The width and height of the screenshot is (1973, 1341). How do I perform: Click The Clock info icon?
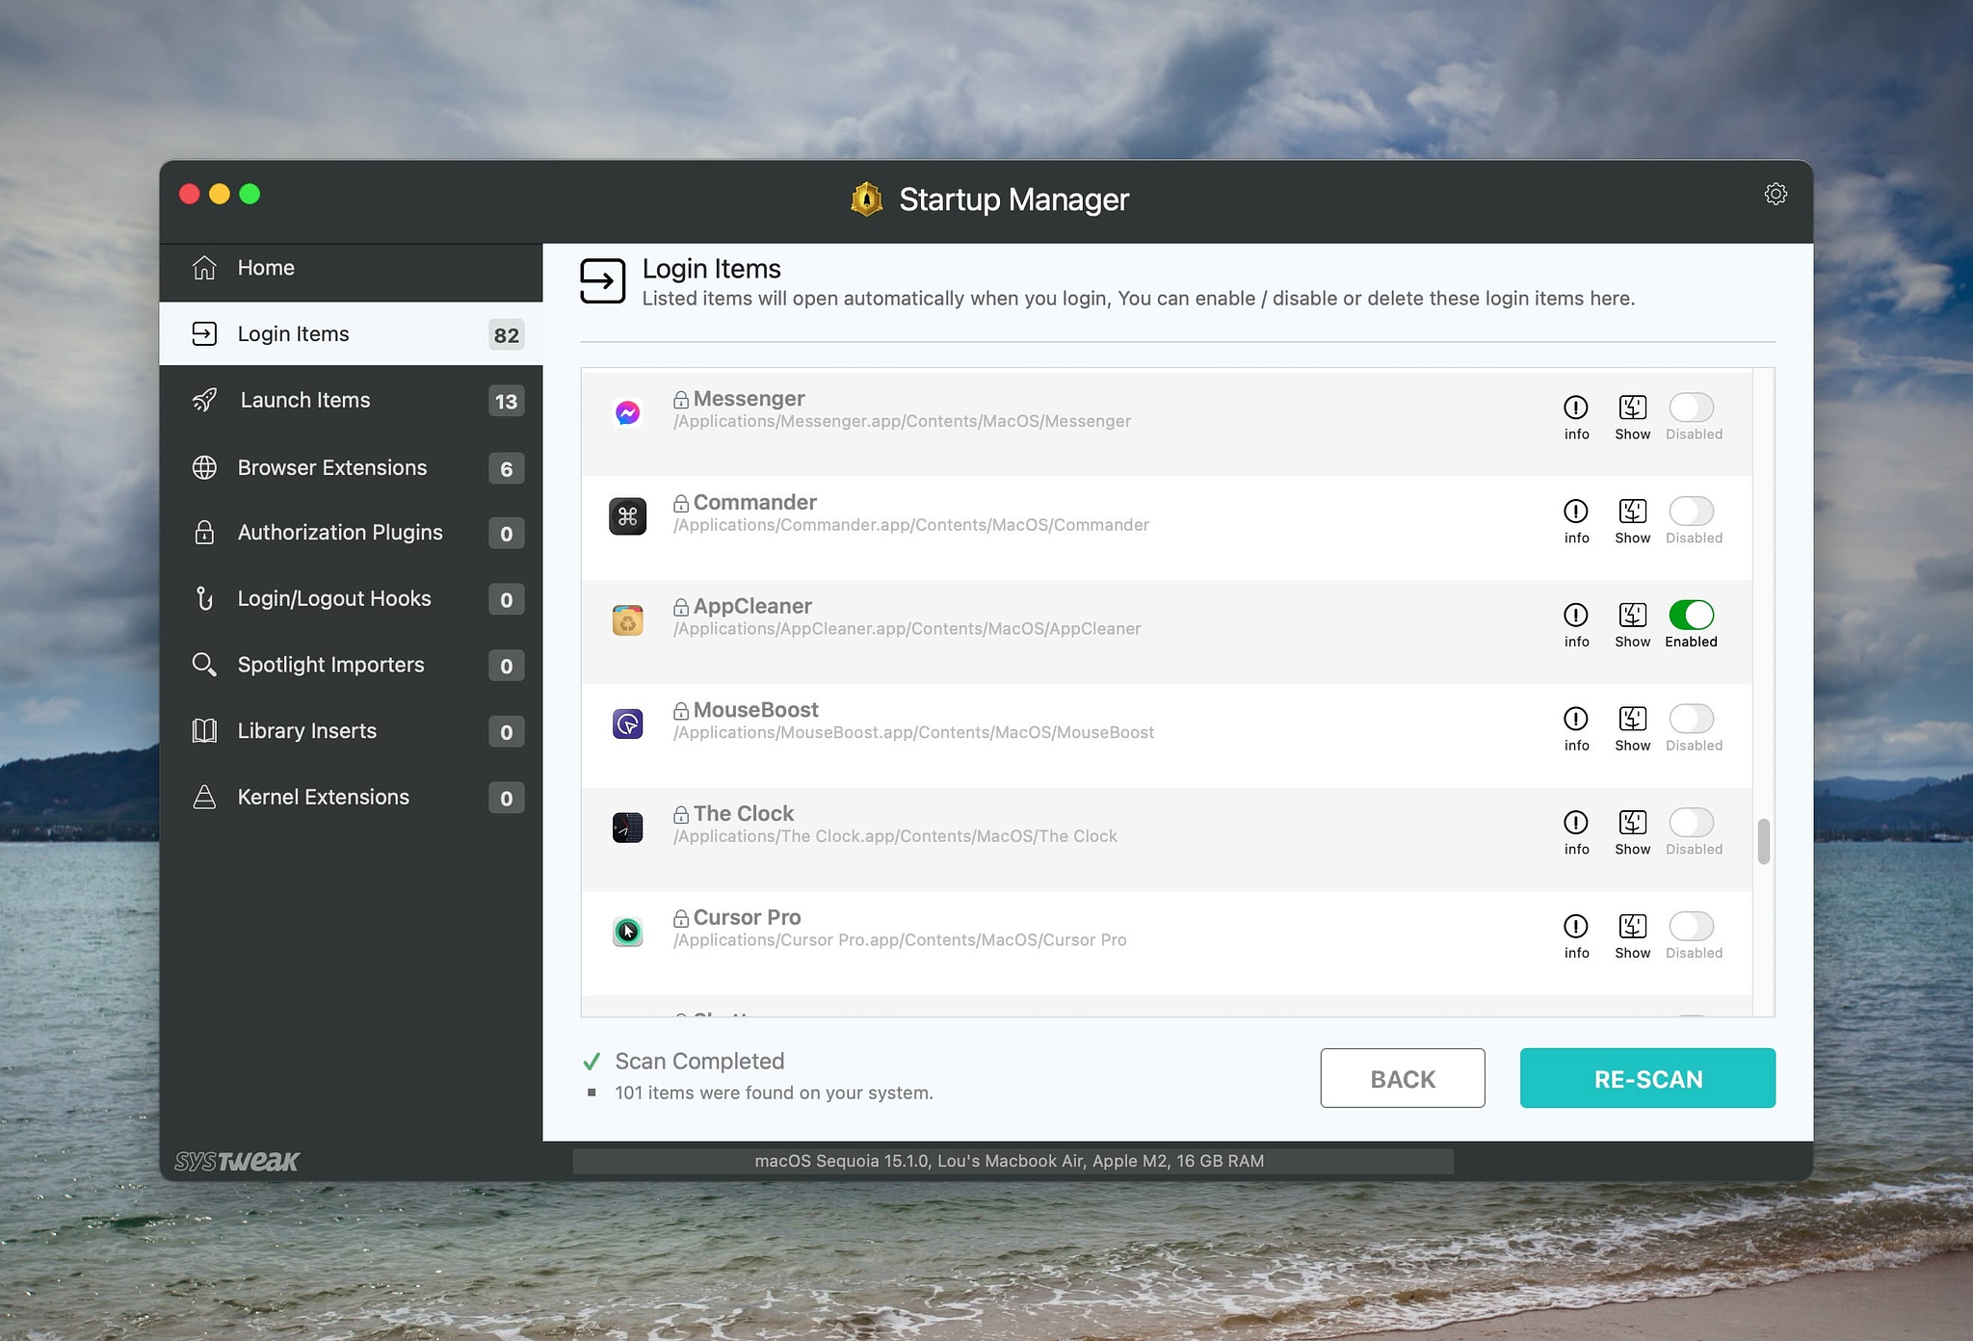pos(1575,823)
